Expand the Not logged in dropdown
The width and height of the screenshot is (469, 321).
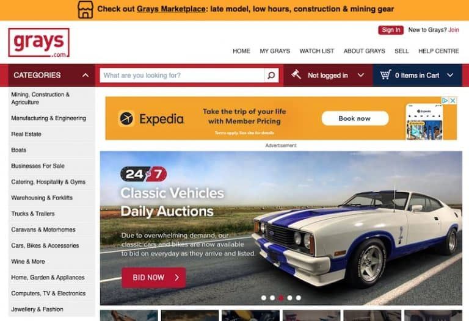[361, 75]
